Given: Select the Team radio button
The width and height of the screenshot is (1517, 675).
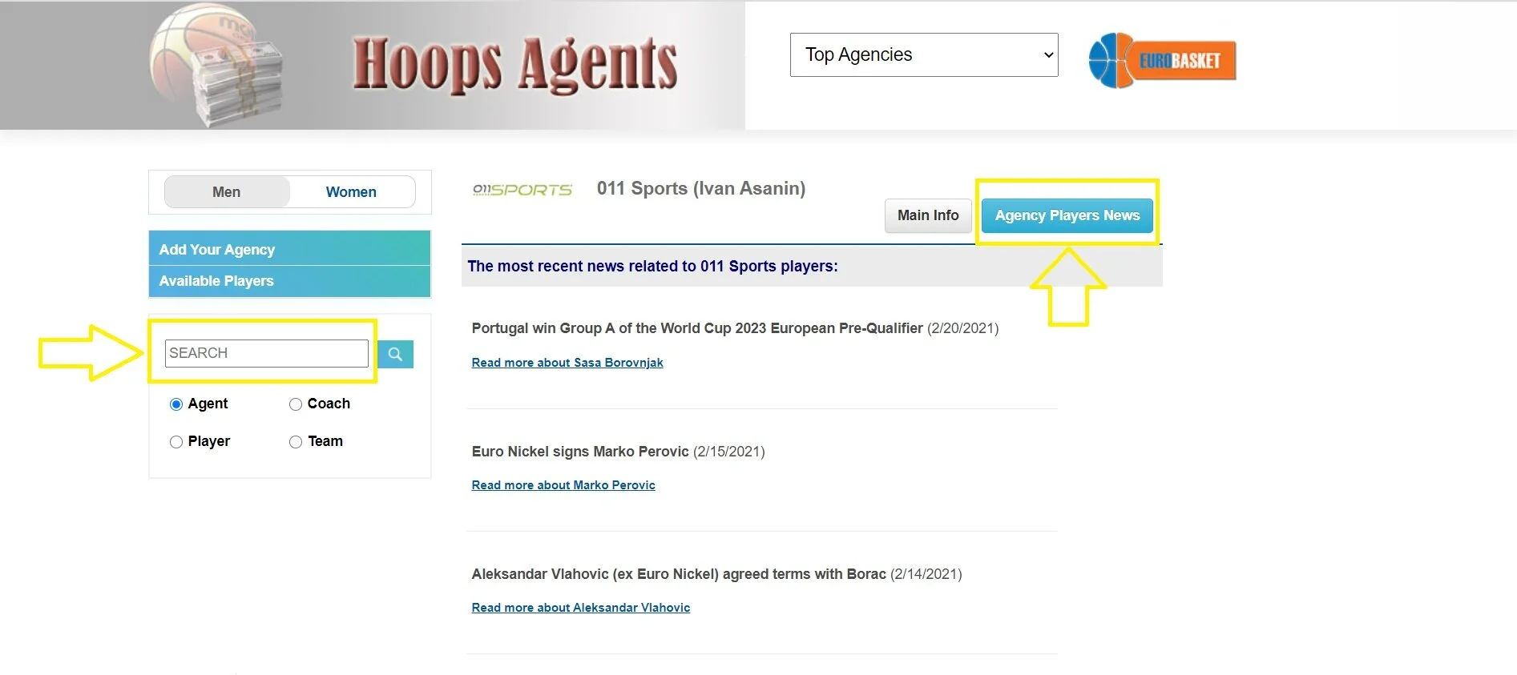Looking at the screenshot, I should pos(296,442).
